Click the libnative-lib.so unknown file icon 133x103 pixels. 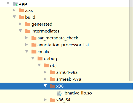point(59,93)
